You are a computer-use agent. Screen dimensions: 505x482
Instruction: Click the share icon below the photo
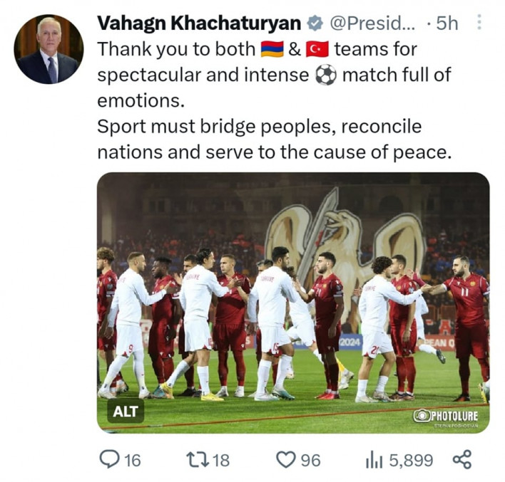[462, 460]
